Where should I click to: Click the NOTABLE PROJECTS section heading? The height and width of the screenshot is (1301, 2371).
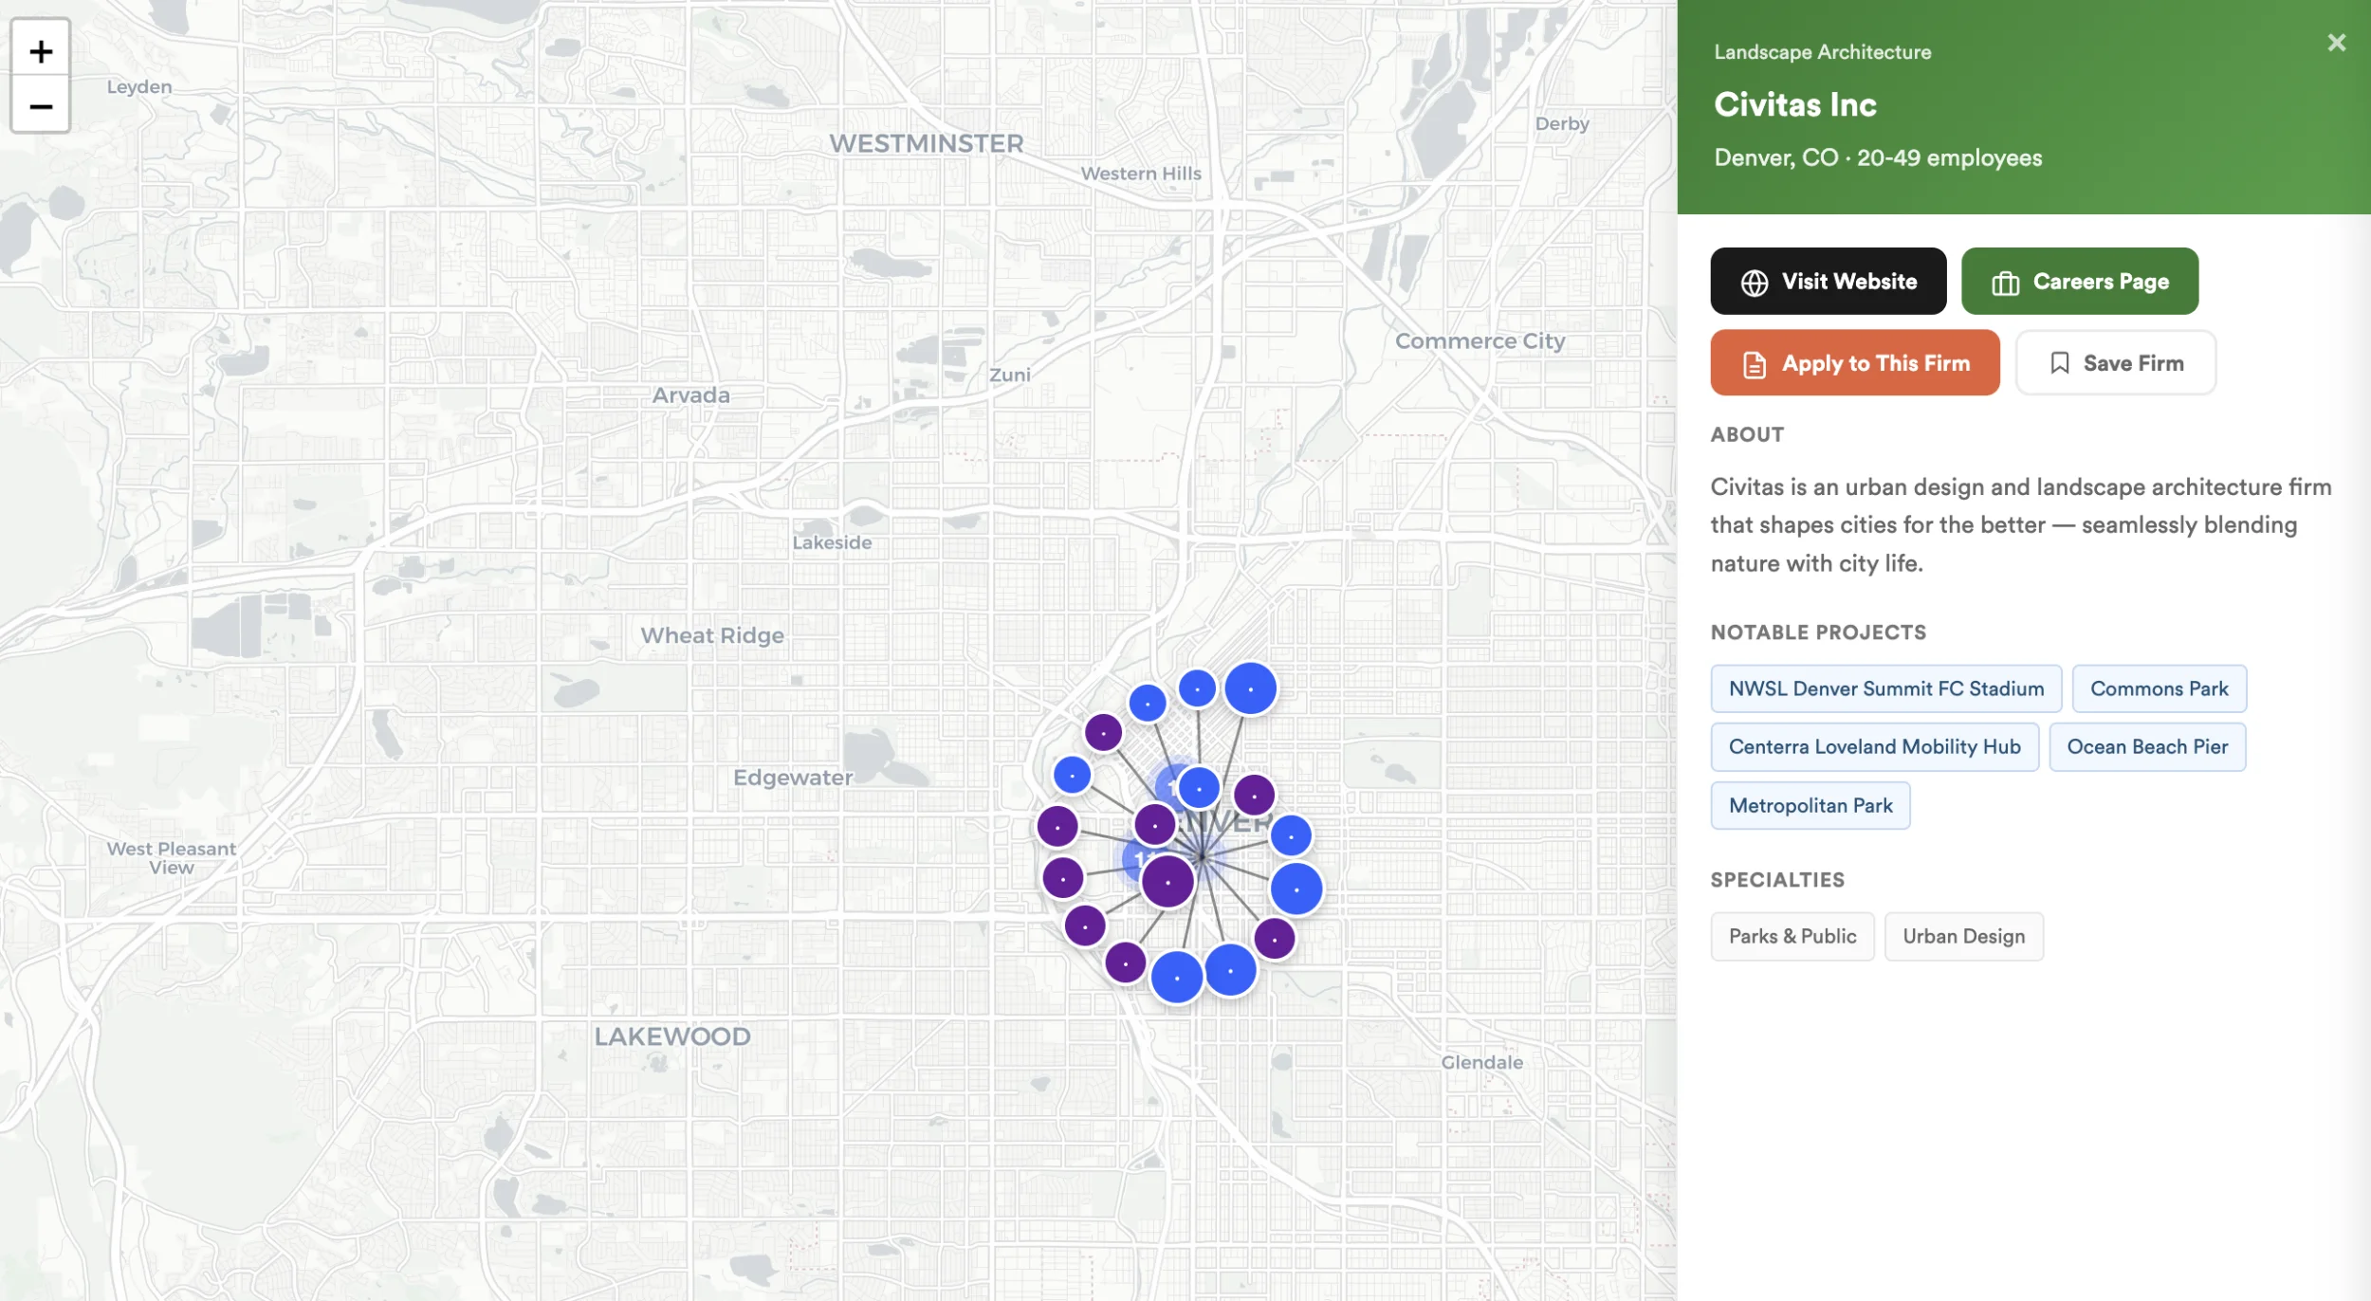(1818, 633)
